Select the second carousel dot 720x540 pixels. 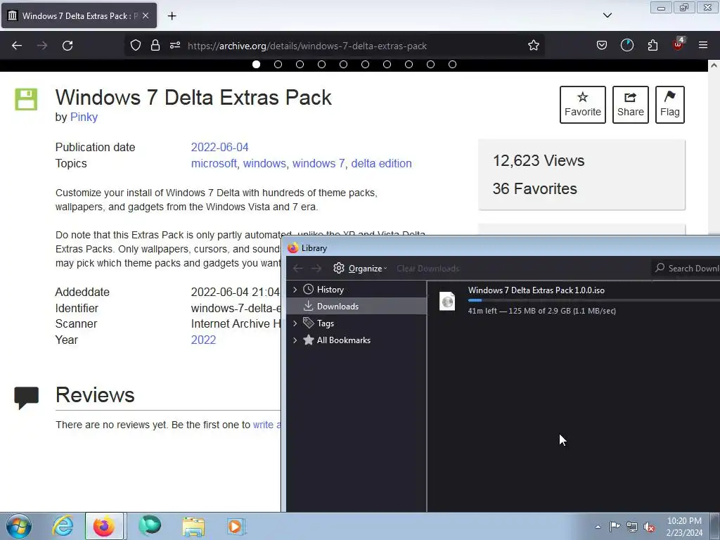pyautogui.click(x=278, y=64)
